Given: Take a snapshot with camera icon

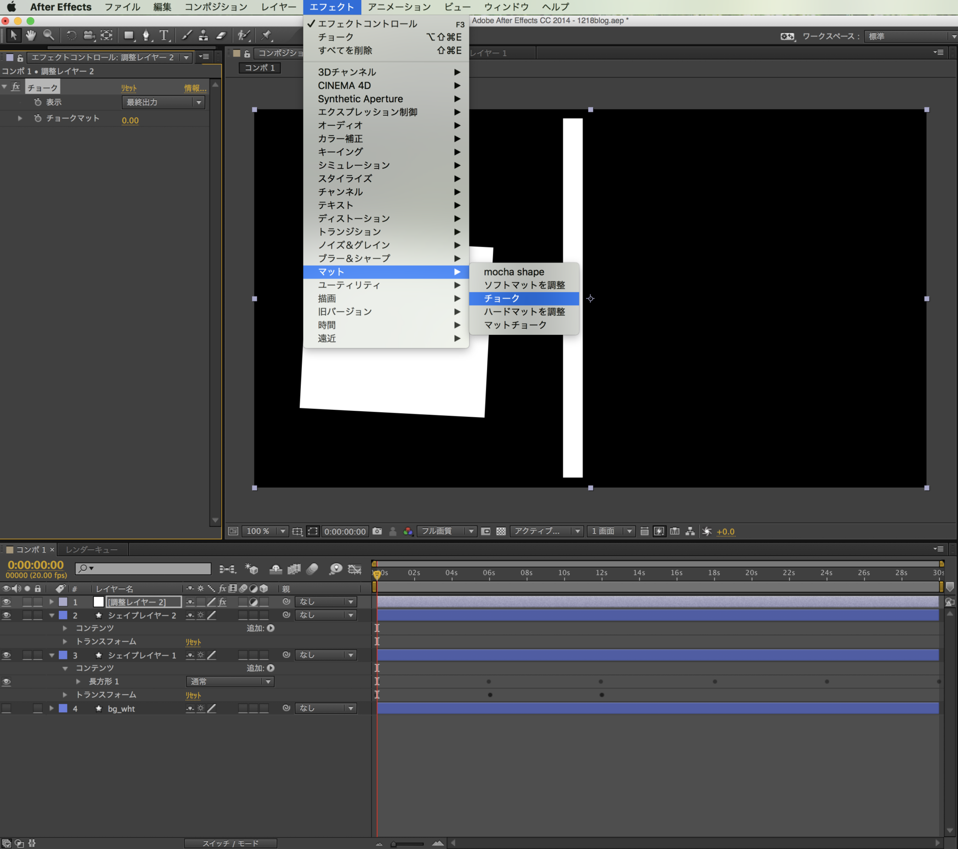Looking at the screenshot, I should (377, 532).
